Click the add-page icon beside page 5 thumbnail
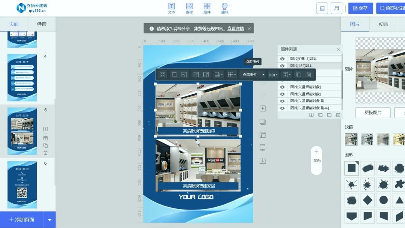405x228 pixels. click(45, 129)
